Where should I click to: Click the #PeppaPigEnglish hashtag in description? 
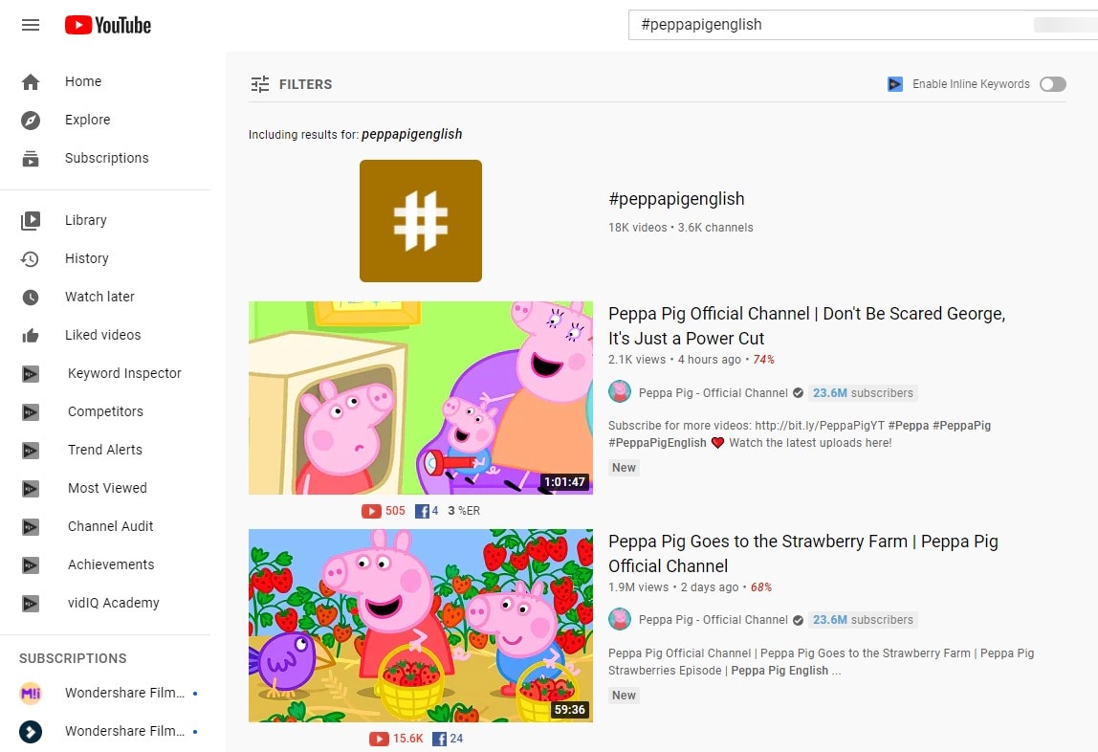(657, 443)
